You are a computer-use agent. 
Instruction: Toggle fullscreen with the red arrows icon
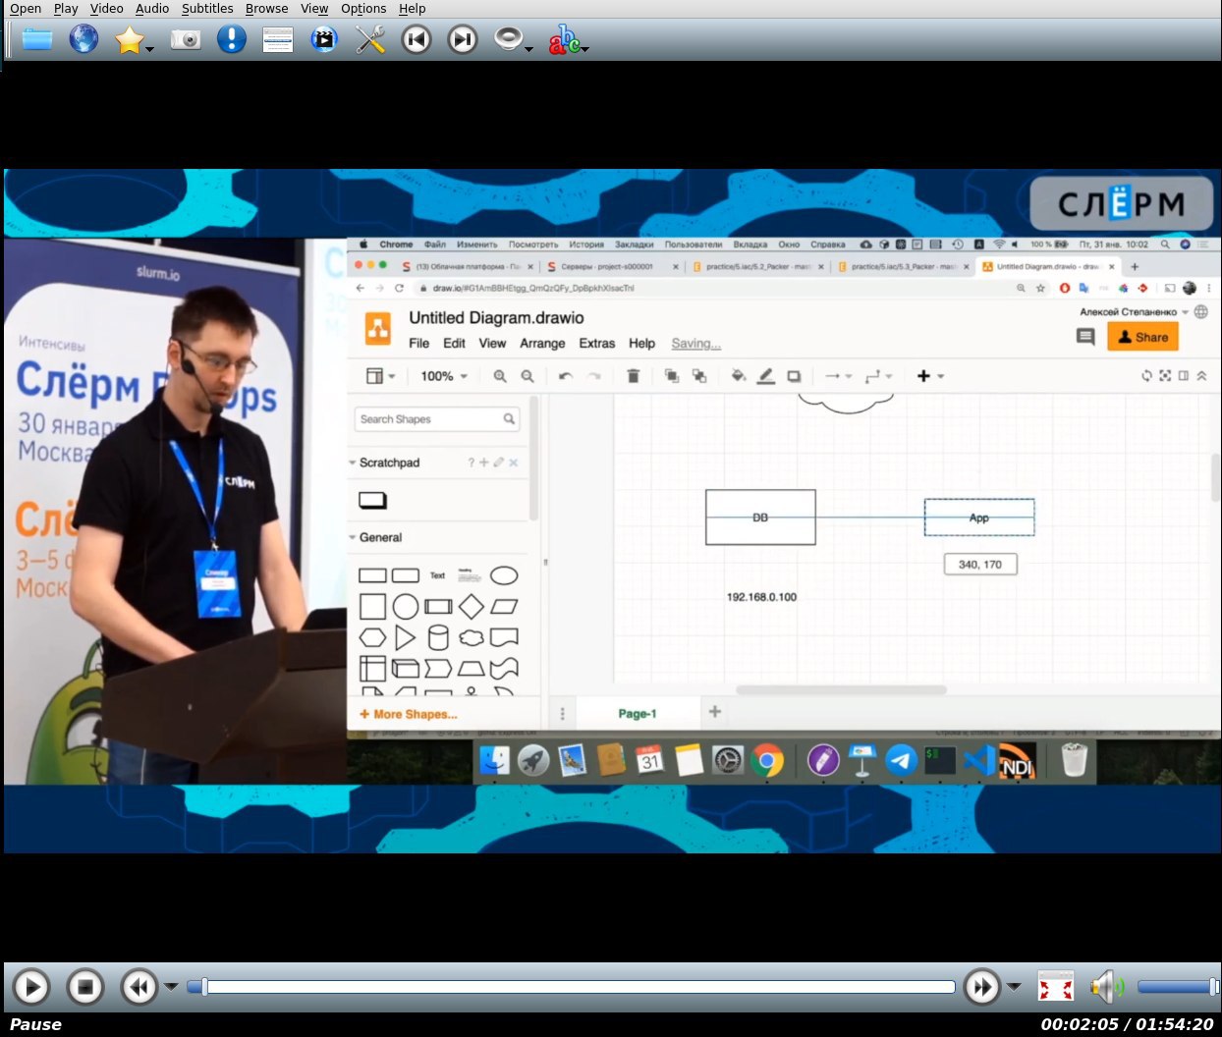1056,987
